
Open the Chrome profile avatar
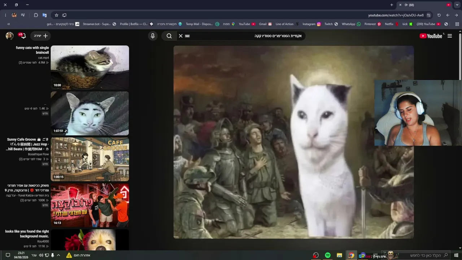pos(14,15)
